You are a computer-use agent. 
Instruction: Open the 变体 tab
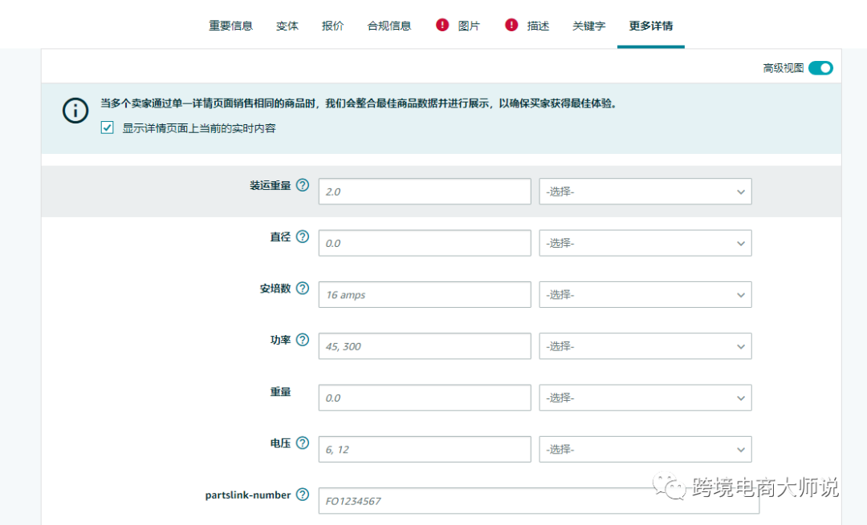click(287, 25)
